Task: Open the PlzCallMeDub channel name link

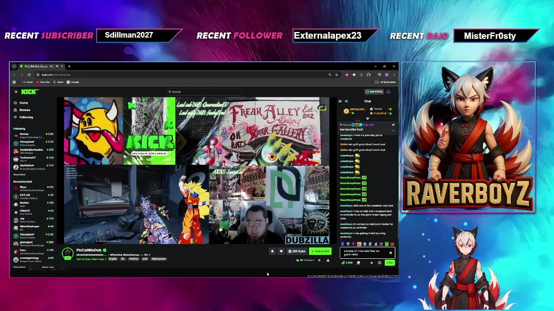Action: [89, 250]
